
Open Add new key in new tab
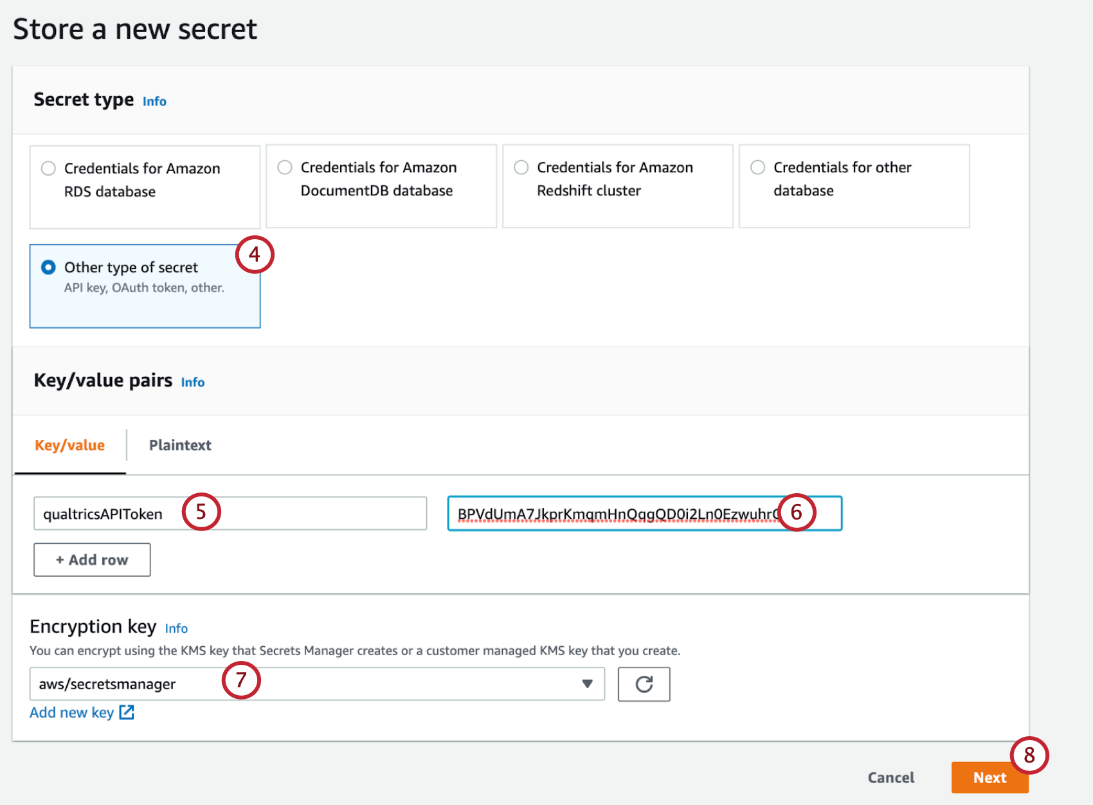127,712
